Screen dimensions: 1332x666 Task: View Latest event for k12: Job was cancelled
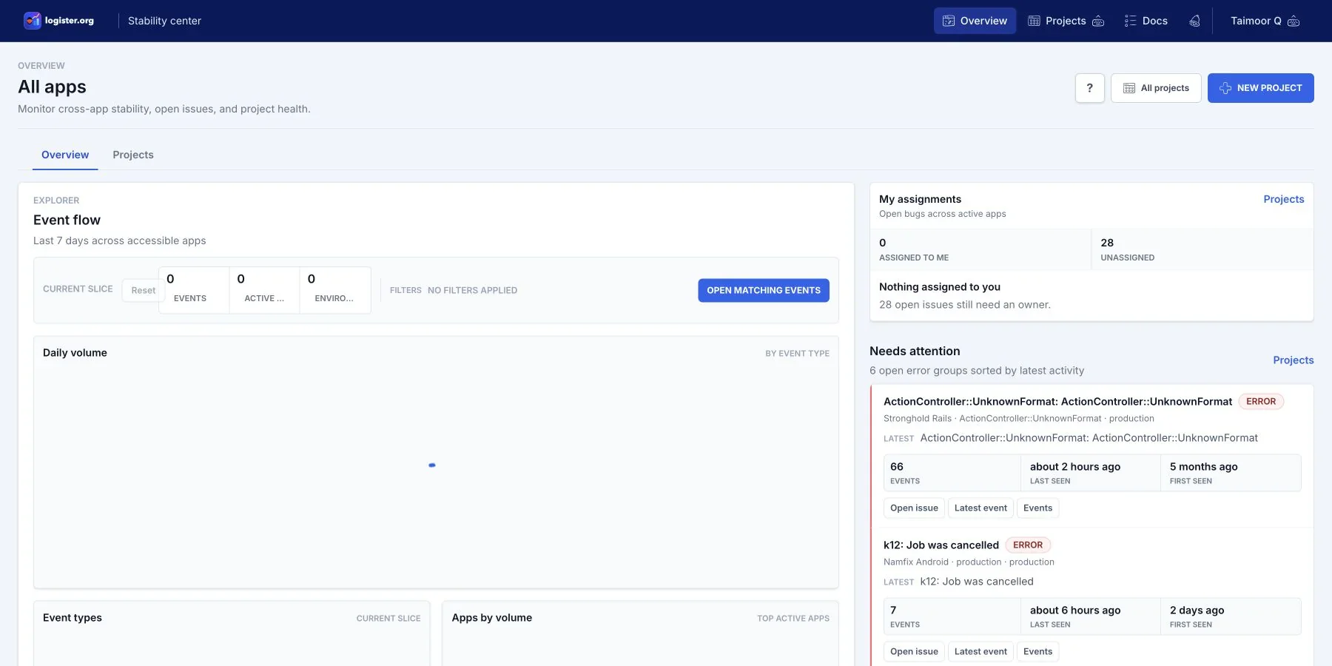coord(980,651)
